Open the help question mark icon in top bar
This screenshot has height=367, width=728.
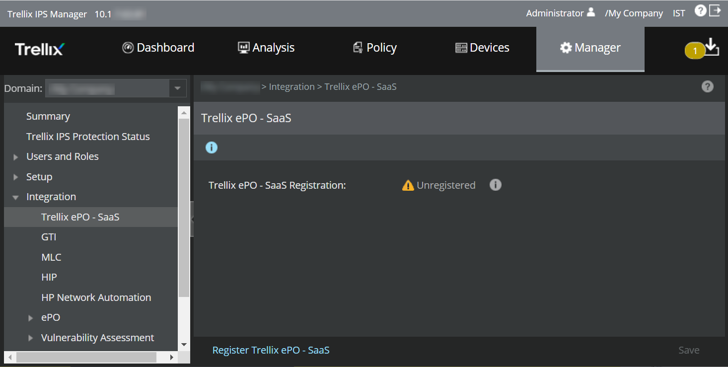click(700, 10)
